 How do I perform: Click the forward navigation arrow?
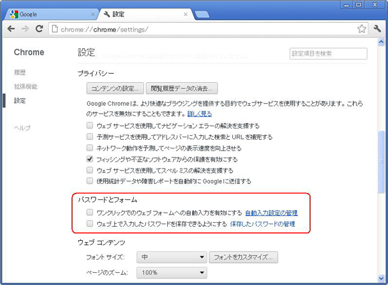click(25, 29)
